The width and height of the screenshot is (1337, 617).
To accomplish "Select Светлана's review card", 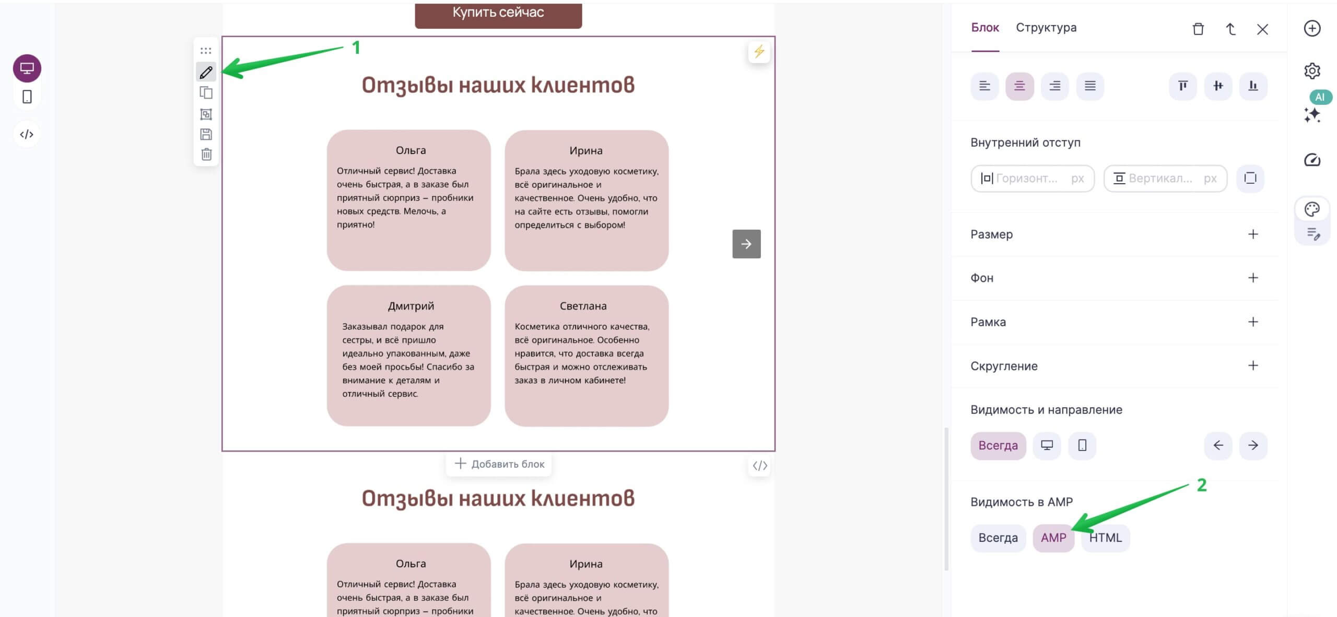I will (x=587, y=356).
